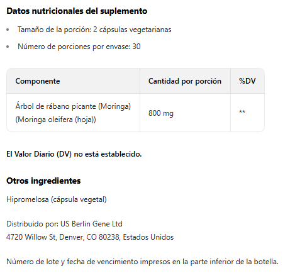The width and height of the screenshot is (295, 273).
Task: Click 'El Valor Diario (DV) no está establecido.'
Action: click(x=74, y=154)
